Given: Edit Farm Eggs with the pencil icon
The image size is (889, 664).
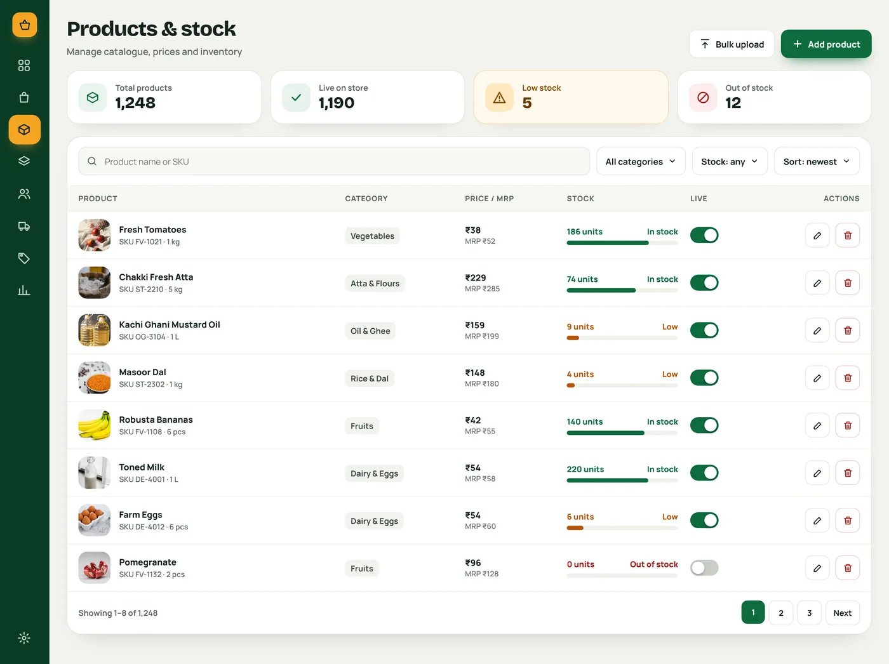Looking at the screenshot, I should tap(817, 521).
